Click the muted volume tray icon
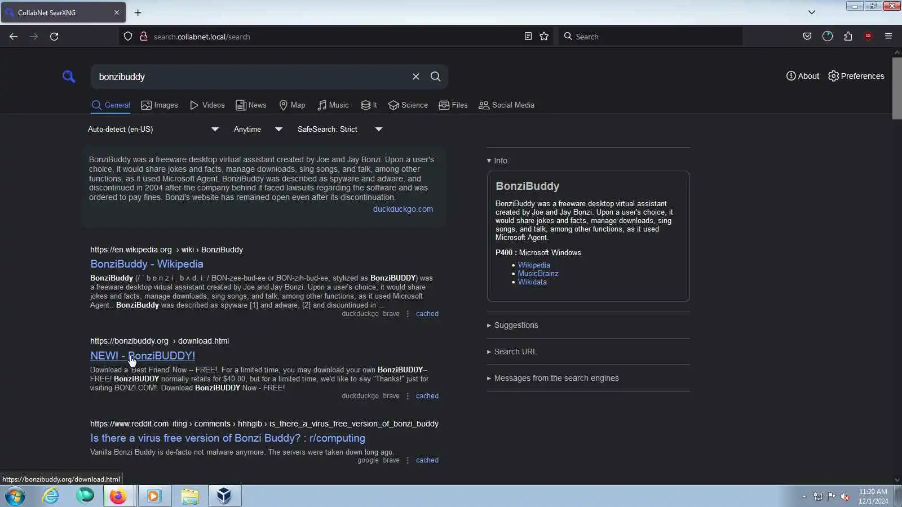Image resolution: width=902 pixels, height=507 pixels. tap(845, 496)
